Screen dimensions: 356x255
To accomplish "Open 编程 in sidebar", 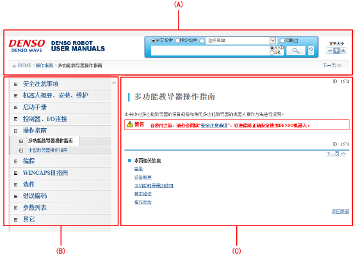I will pos(29,161).
